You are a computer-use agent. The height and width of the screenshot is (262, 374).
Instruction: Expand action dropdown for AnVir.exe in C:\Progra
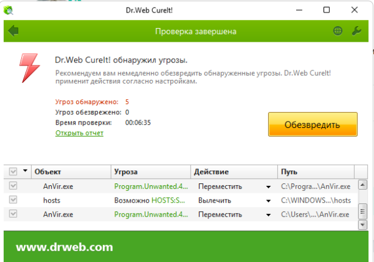point(268,187)
